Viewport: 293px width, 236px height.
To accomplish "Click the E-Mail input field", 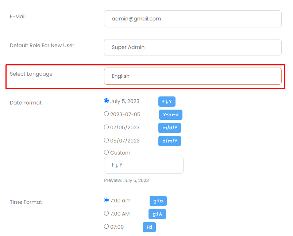I will click(x=193, y=19).
